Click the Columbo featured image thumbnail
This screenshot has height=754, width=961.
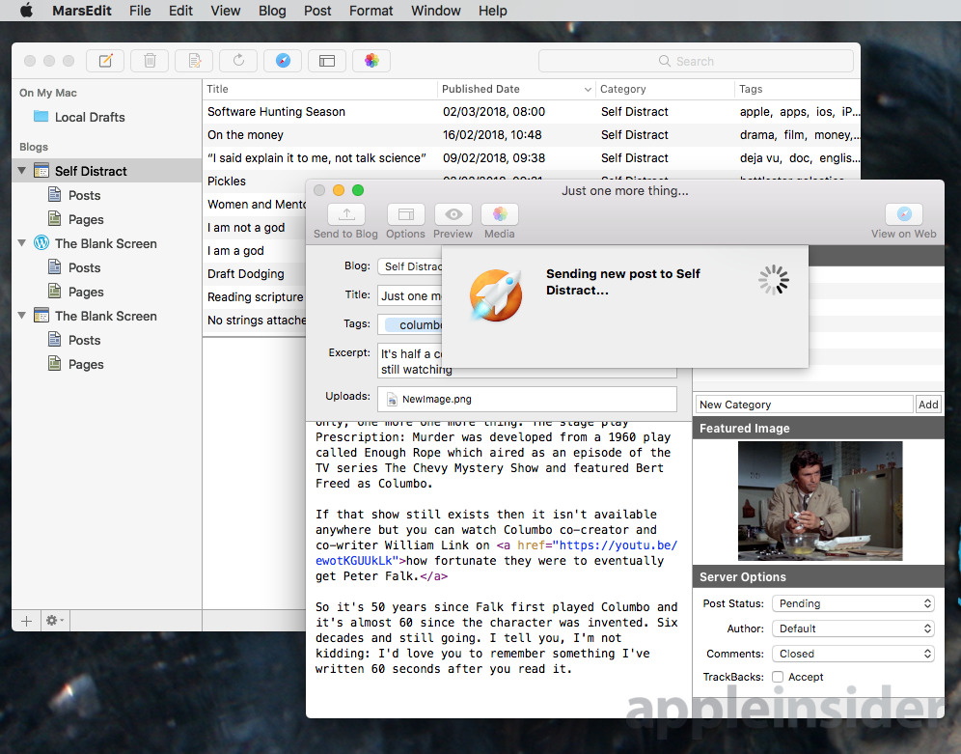click(820, 501)
